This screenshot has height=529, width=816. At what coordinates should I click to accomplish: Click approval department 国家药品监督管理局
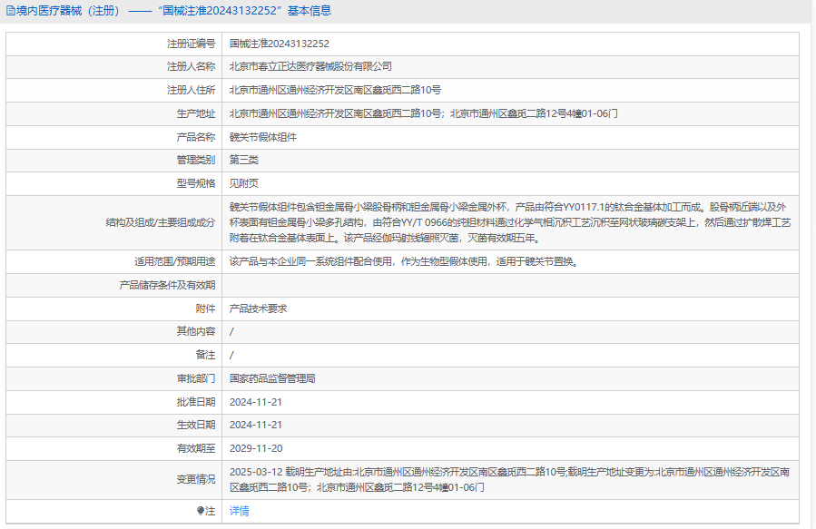(x=271, y=378)
